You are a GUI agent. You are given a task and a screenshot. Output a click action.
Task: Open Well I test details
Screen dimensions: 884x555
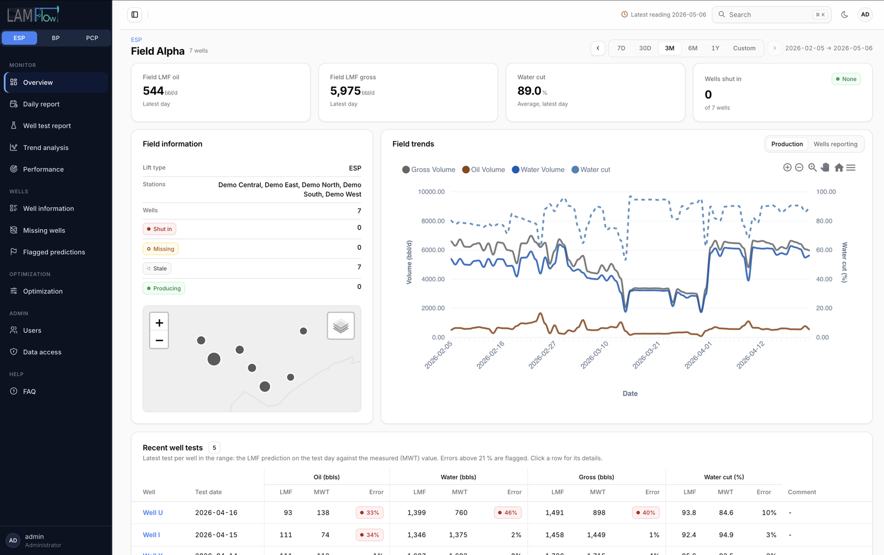point(502,535)
